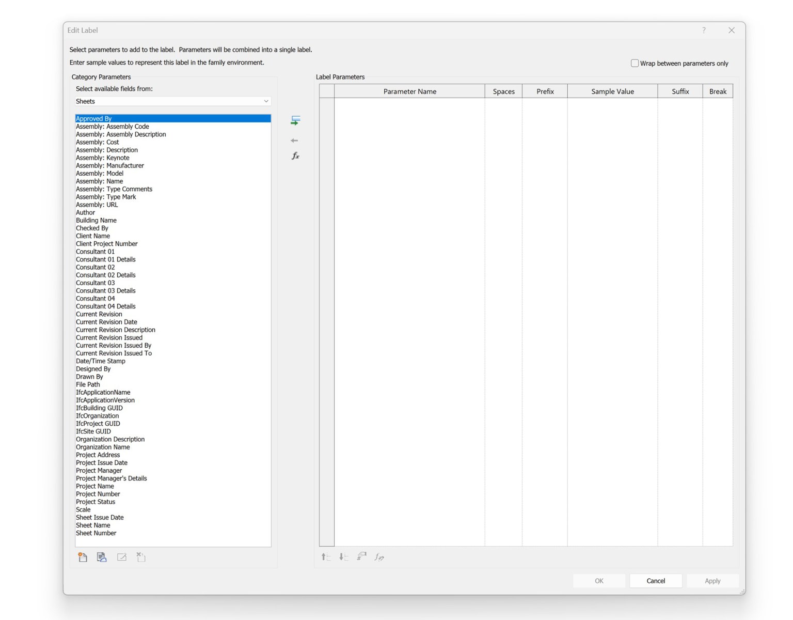This screenshot has width=793, height=620.
Task: Click the dialog help question mark
Action: click(x=704, y=30)
